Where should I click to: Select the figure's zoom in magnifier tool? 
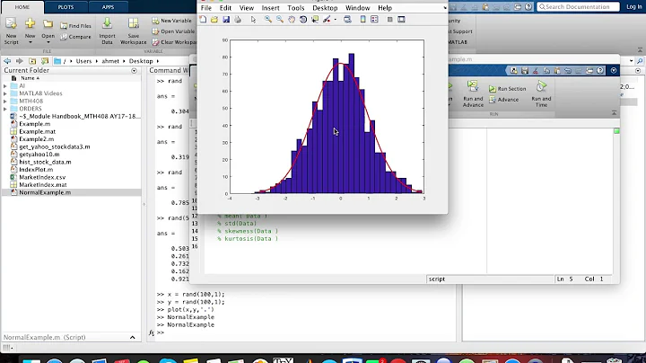pyautogui.click(x=268, y=19)
